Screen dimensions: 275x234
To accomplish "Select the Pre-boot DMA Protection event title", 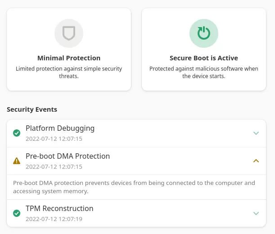I will coord(68,156).
